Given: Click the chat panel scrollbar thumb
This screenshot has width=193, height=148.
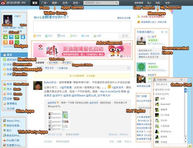Looking at the screenshot, I should click(x=186, y=90).
